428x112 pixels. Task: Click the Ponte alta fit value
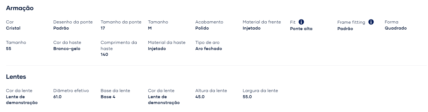[x=301, y=29]
